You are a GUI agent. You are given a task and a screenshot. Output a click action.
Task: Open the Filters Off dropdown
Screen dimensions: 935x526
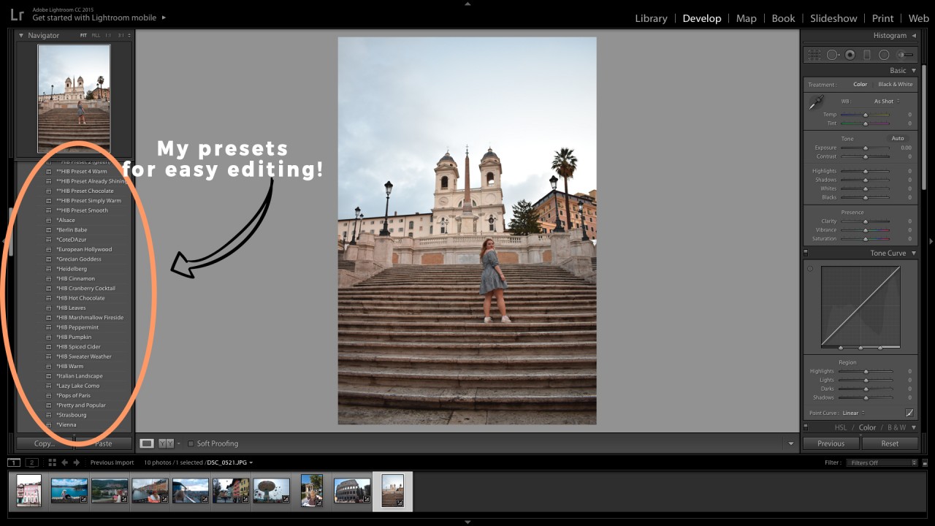point(882,462)
